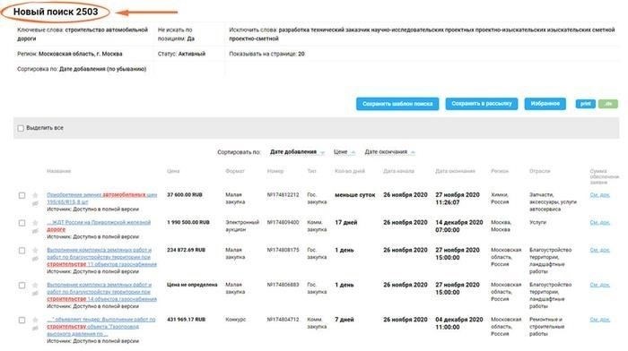Click the 'Формат' column header
Screen dimensions: 628x351
tap(235, 171)
